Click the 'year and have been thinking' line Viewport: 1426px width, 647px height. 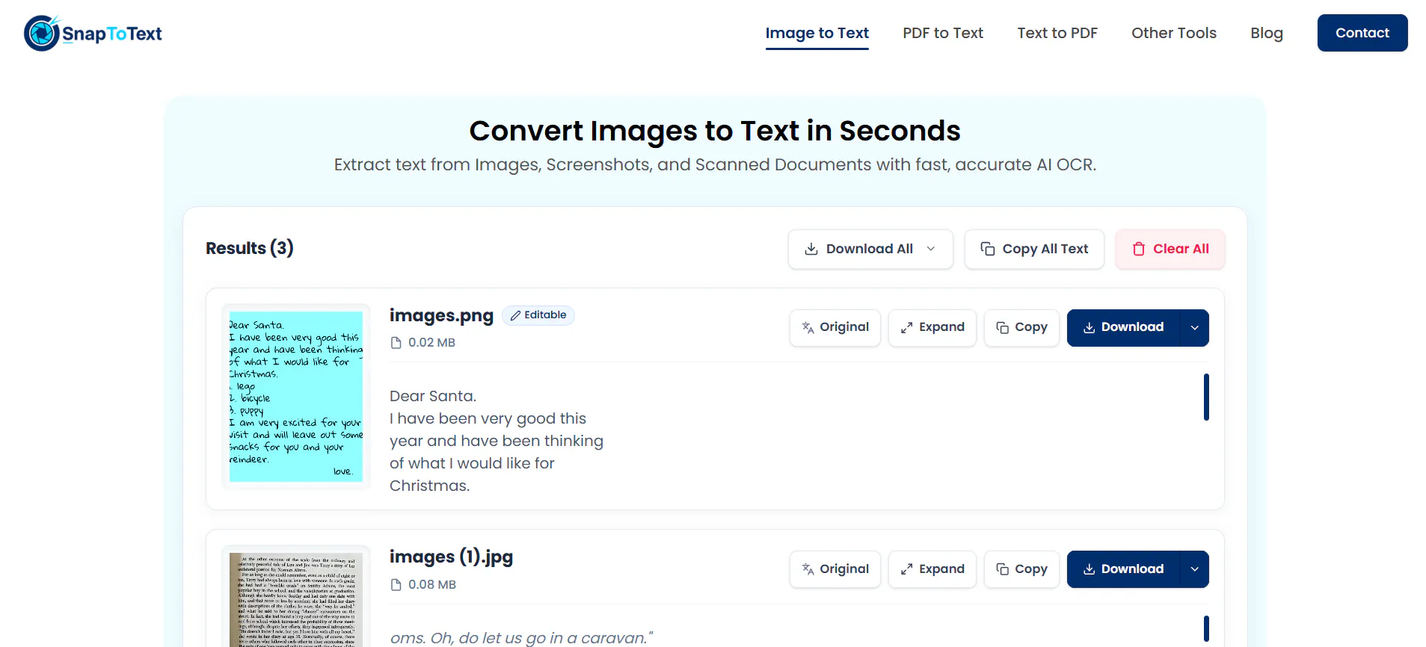[x=496, y=441]
